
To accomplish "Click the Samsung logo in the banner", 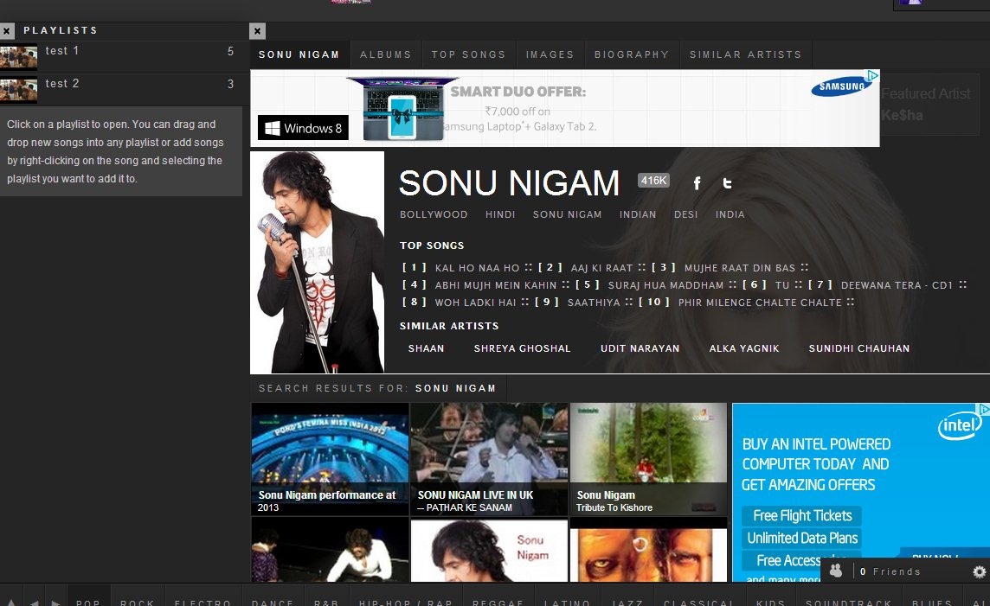I will (x=842, y=87).
